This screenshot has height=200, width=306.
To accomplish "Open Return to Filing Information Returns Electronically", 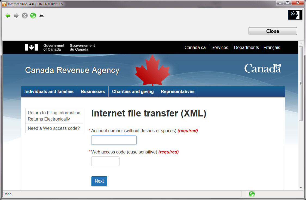I will [x=54, y=116].
